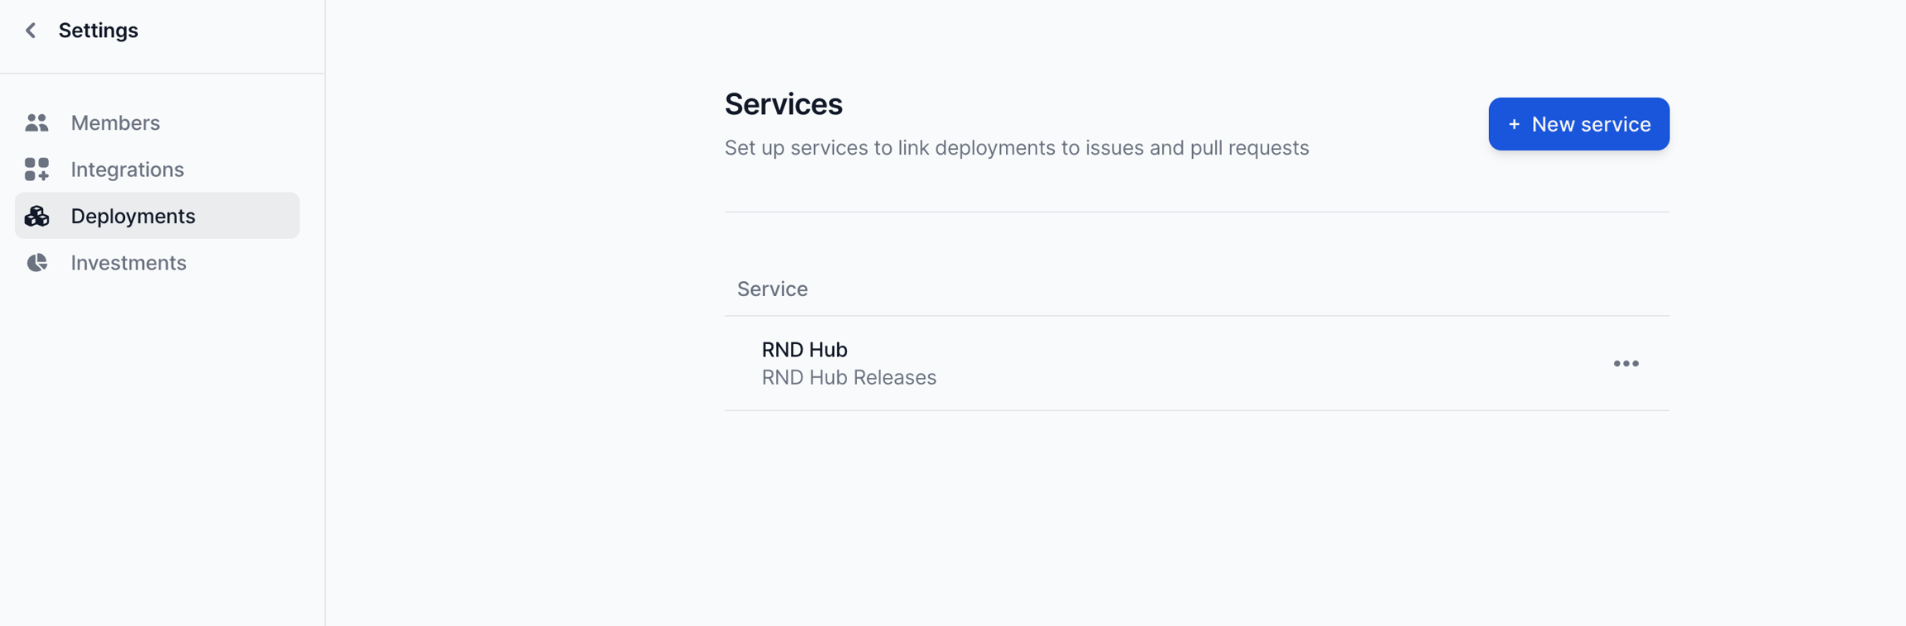Click the Investments pie chart icon

point(36,263)
